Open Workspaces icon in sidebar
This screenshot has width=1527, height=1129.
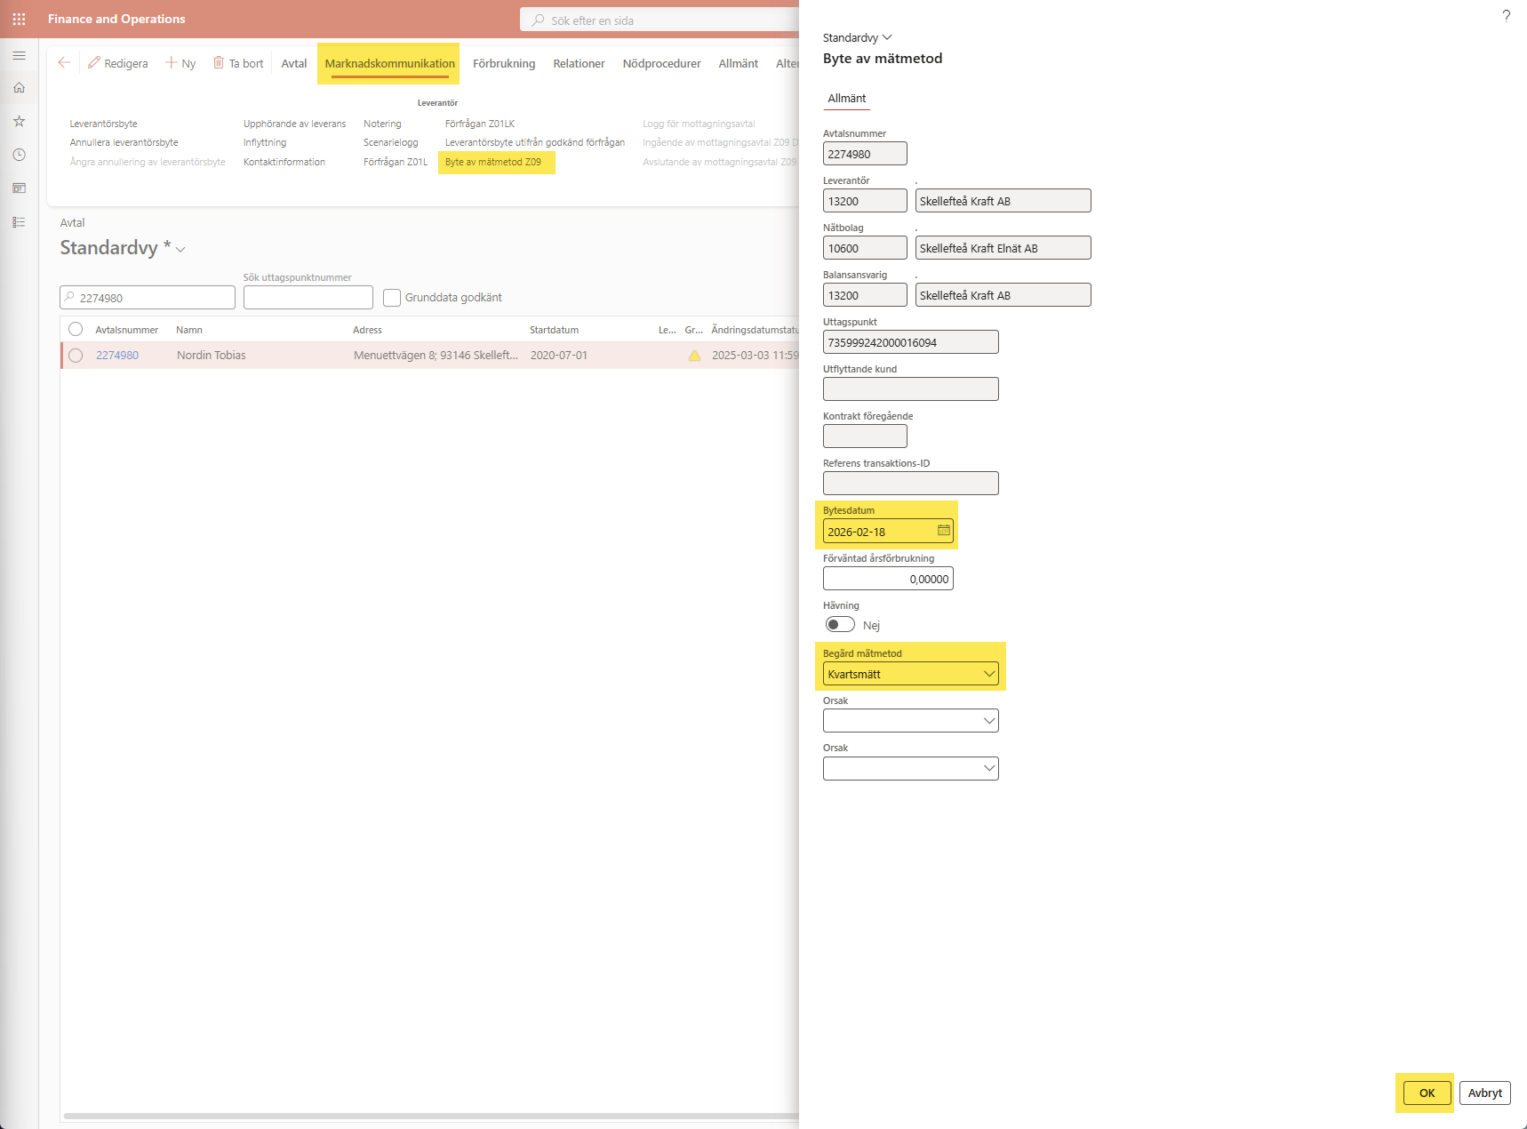tap(19, 188)
